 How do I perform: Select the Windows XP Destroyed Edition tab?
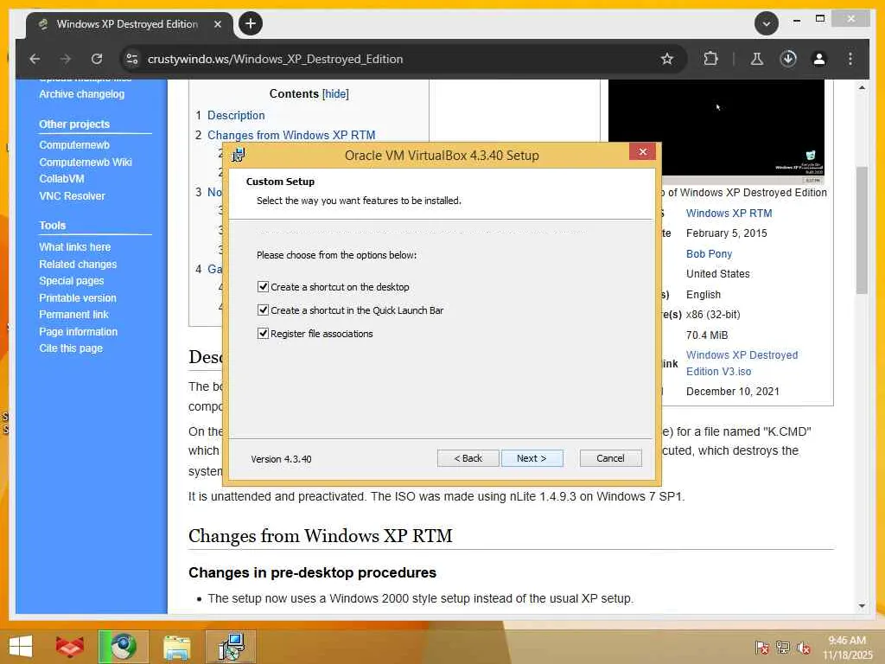(128, 24)
